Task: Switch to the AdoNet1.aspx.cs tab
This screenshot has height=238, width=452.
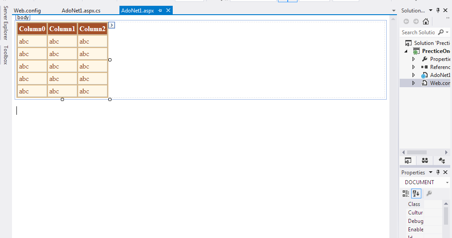Action: 81,11
